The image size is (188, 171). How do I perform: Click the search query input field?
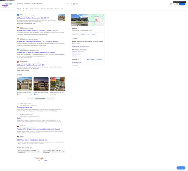(x=41, y=4)
